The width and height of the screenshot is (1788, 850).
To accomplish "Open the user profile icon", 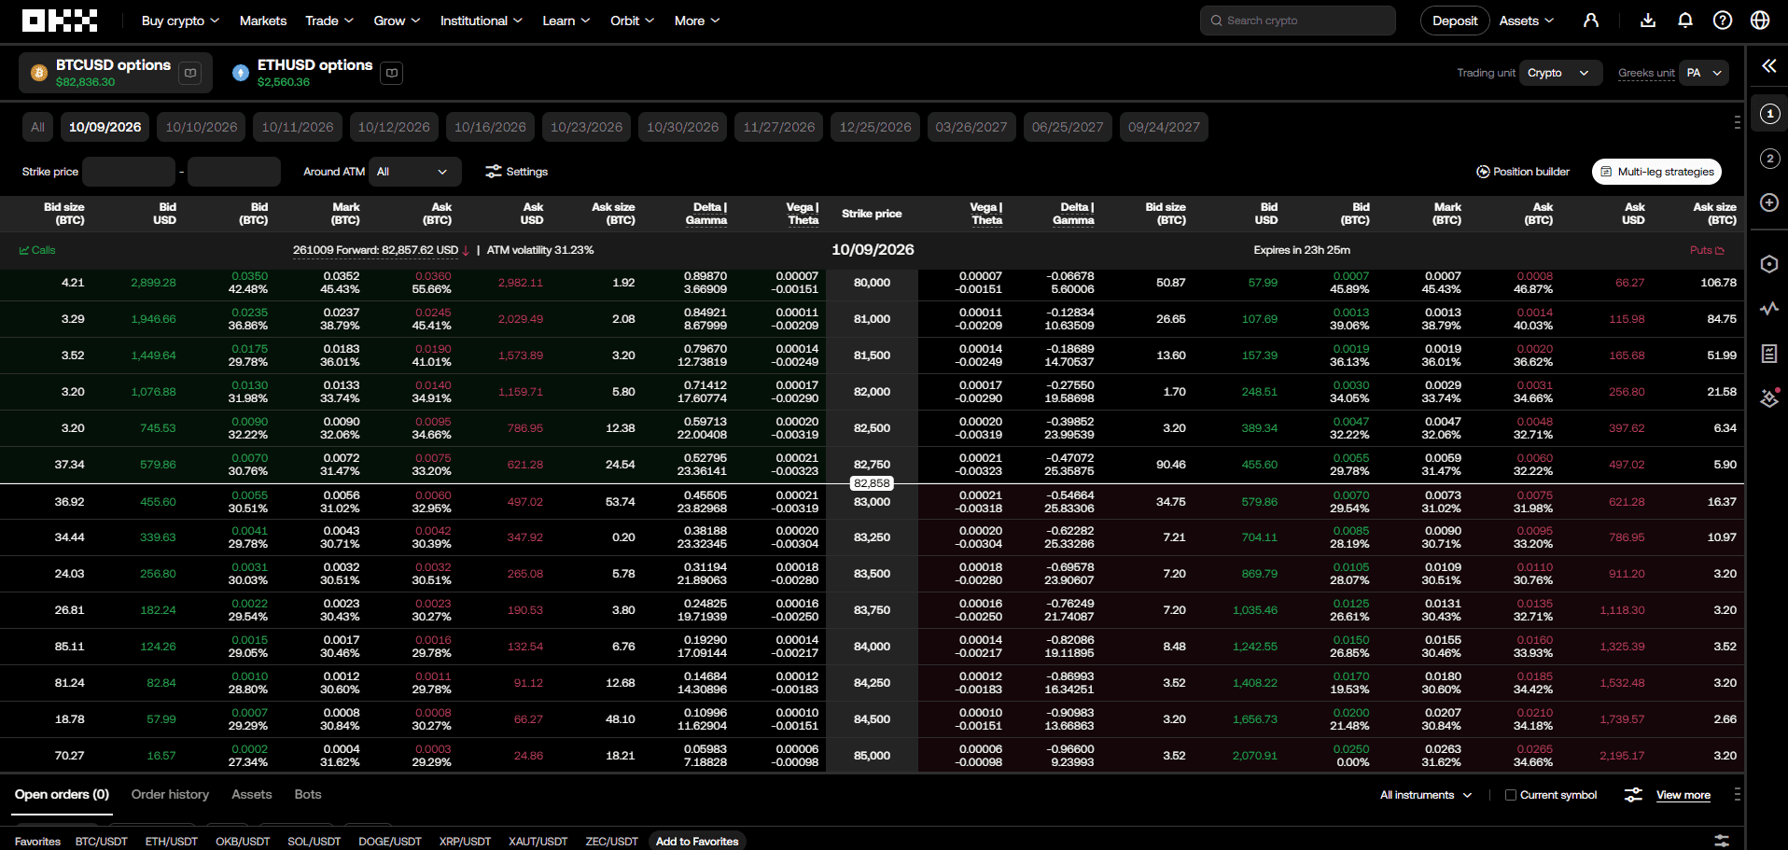I will click(1591, 21).
